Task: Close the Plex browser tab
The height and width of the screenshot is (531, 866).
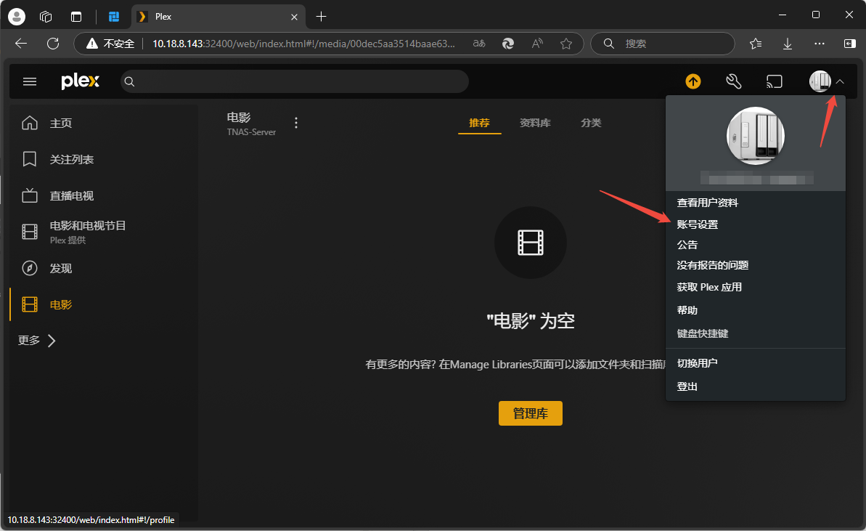Action: click(x=295, y=17)
